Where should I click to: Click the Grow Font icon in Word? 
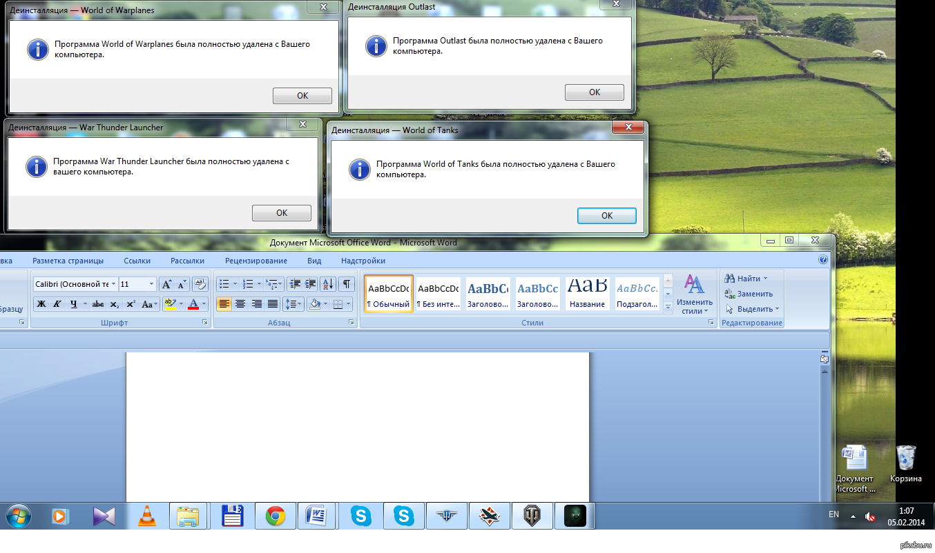point(166,284)
